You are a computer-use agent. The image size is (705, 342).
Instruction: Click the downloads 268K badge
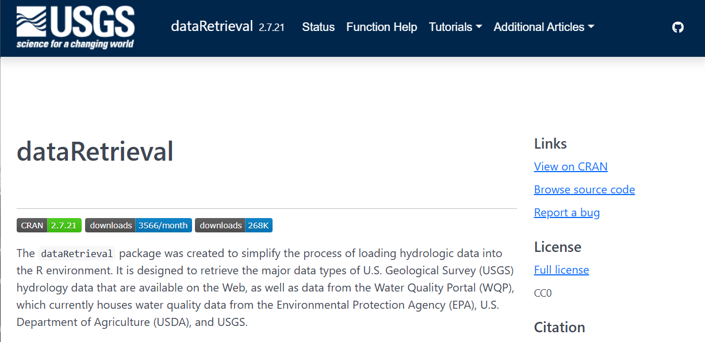(233, 226)
